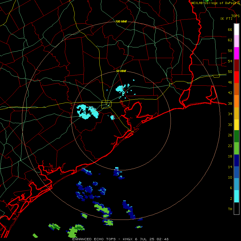Screen dimensions: 241x241
Task: Pick the cyan swatch at legend bottom
Action: (x=236, y=196)
